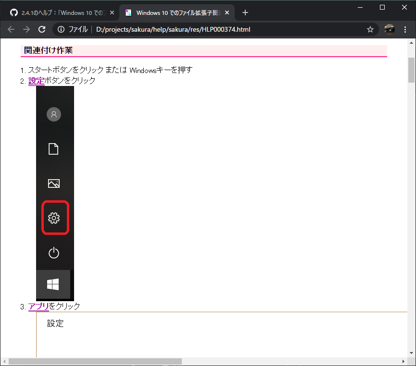The width and height of the screenshot is (416, 366).
Task: Open a new browser tab
Action: pos(245,12)
